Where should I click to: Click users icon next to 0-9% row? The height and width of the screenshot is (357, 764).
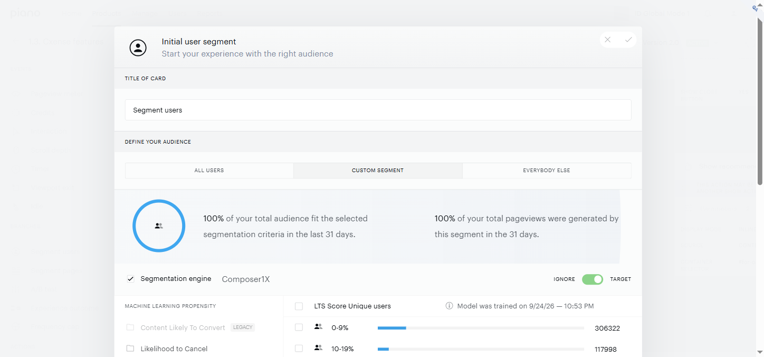318,327
